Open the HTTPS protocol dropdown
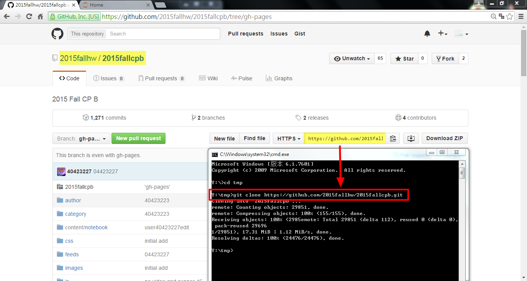This screenshot has height=281, width=527. (x=289, y=139)
